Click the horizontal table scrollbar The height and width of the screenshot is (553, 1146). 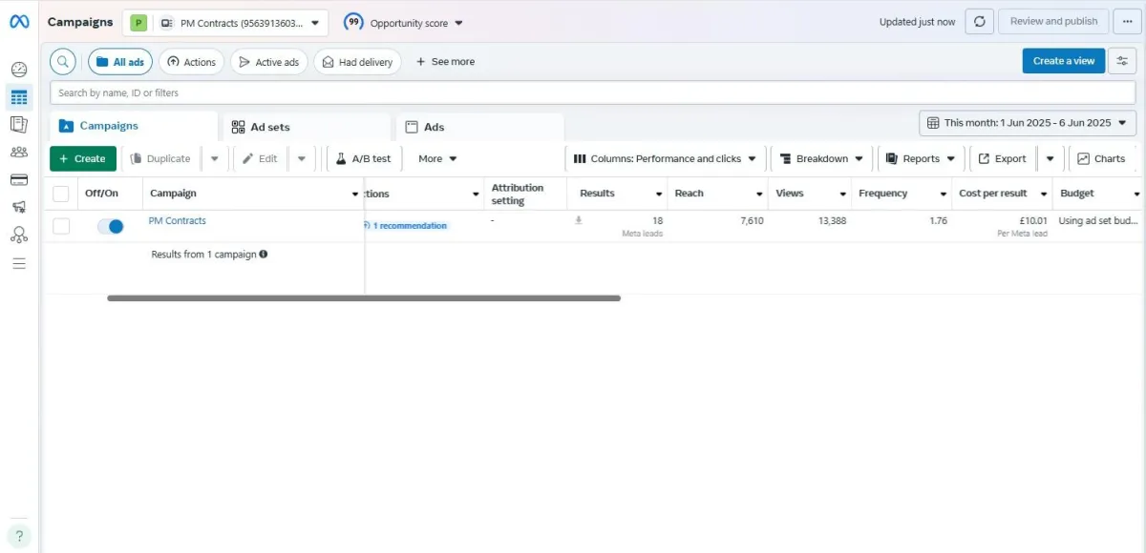click(x=364, y=298)
